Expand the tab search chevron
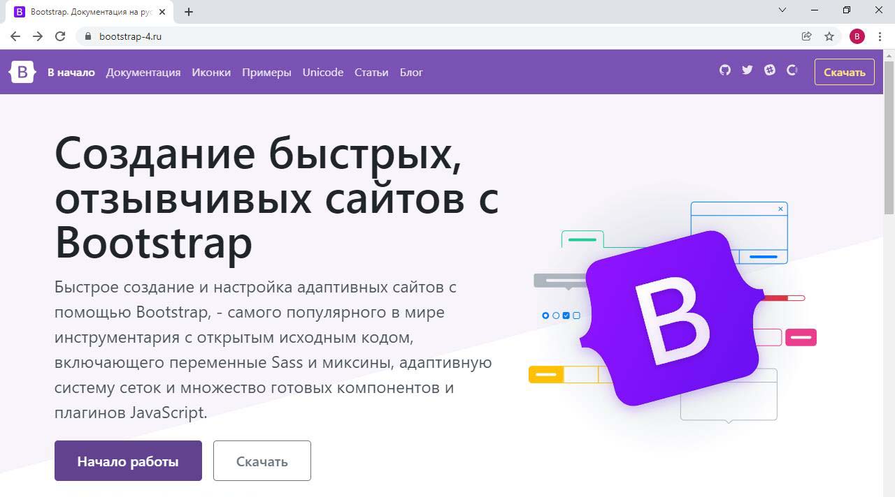Screen dimensions: 895x497 point(782,10)
